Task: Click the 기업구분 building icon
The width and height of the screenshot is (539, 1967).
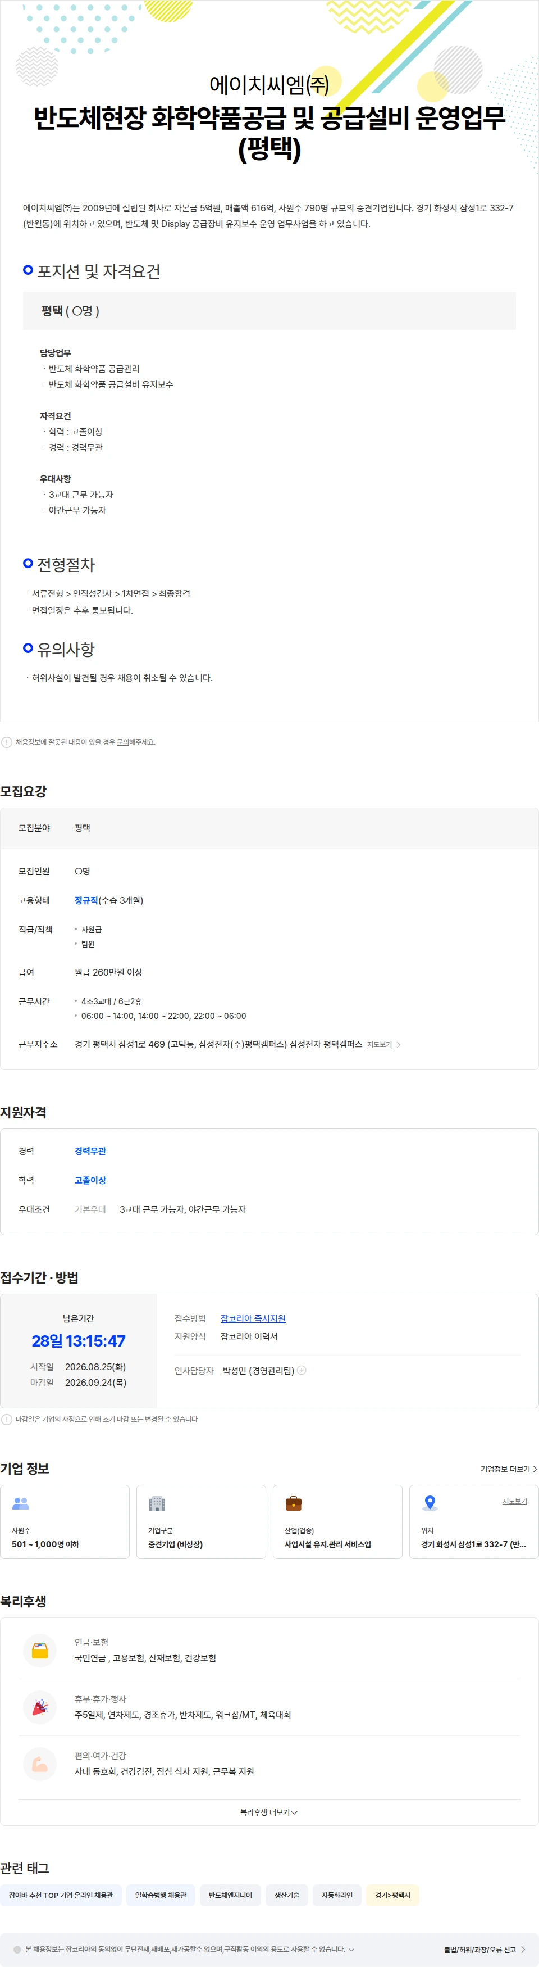Action: (x=157, y=1503)
